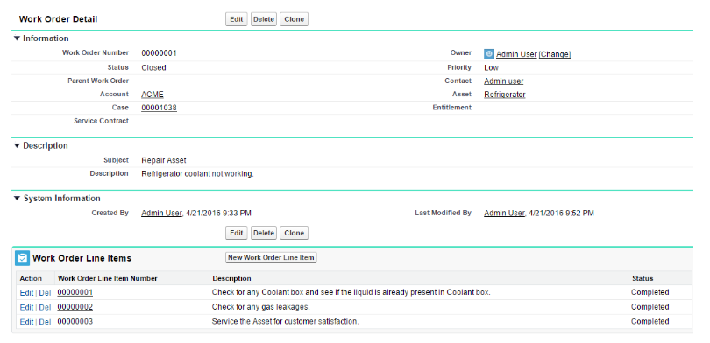Click the [Change] owner link
The width and height of the screenshot is (710, 343).
(555, 54)
